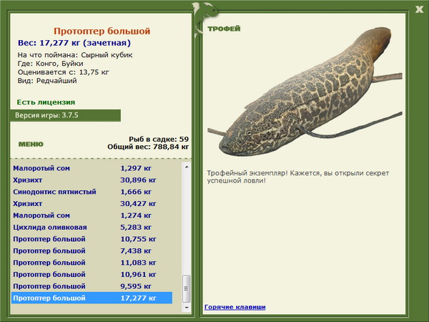This screenshot has height=322, width=429.
Task: Click the Где: Конго, Буйки line
Action: 50,64
